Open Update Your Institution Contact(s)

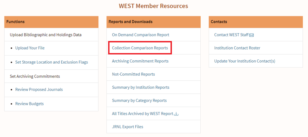tap(245, 61)
